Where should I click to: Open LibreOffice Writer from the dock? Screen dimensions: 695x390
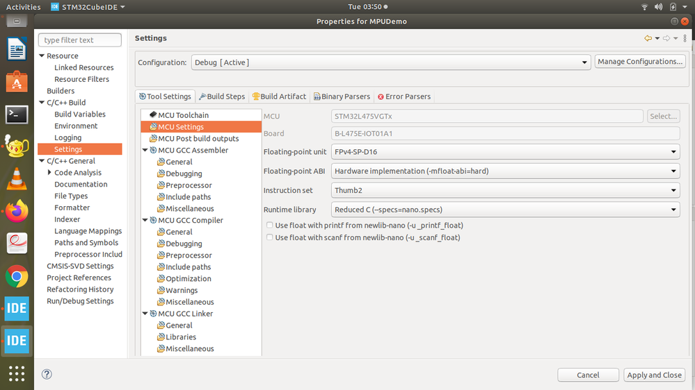point(17,49)
